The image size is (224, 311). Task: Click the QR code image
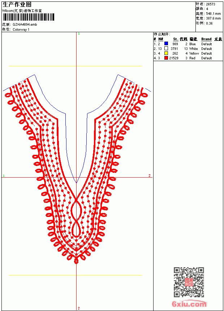189,282
